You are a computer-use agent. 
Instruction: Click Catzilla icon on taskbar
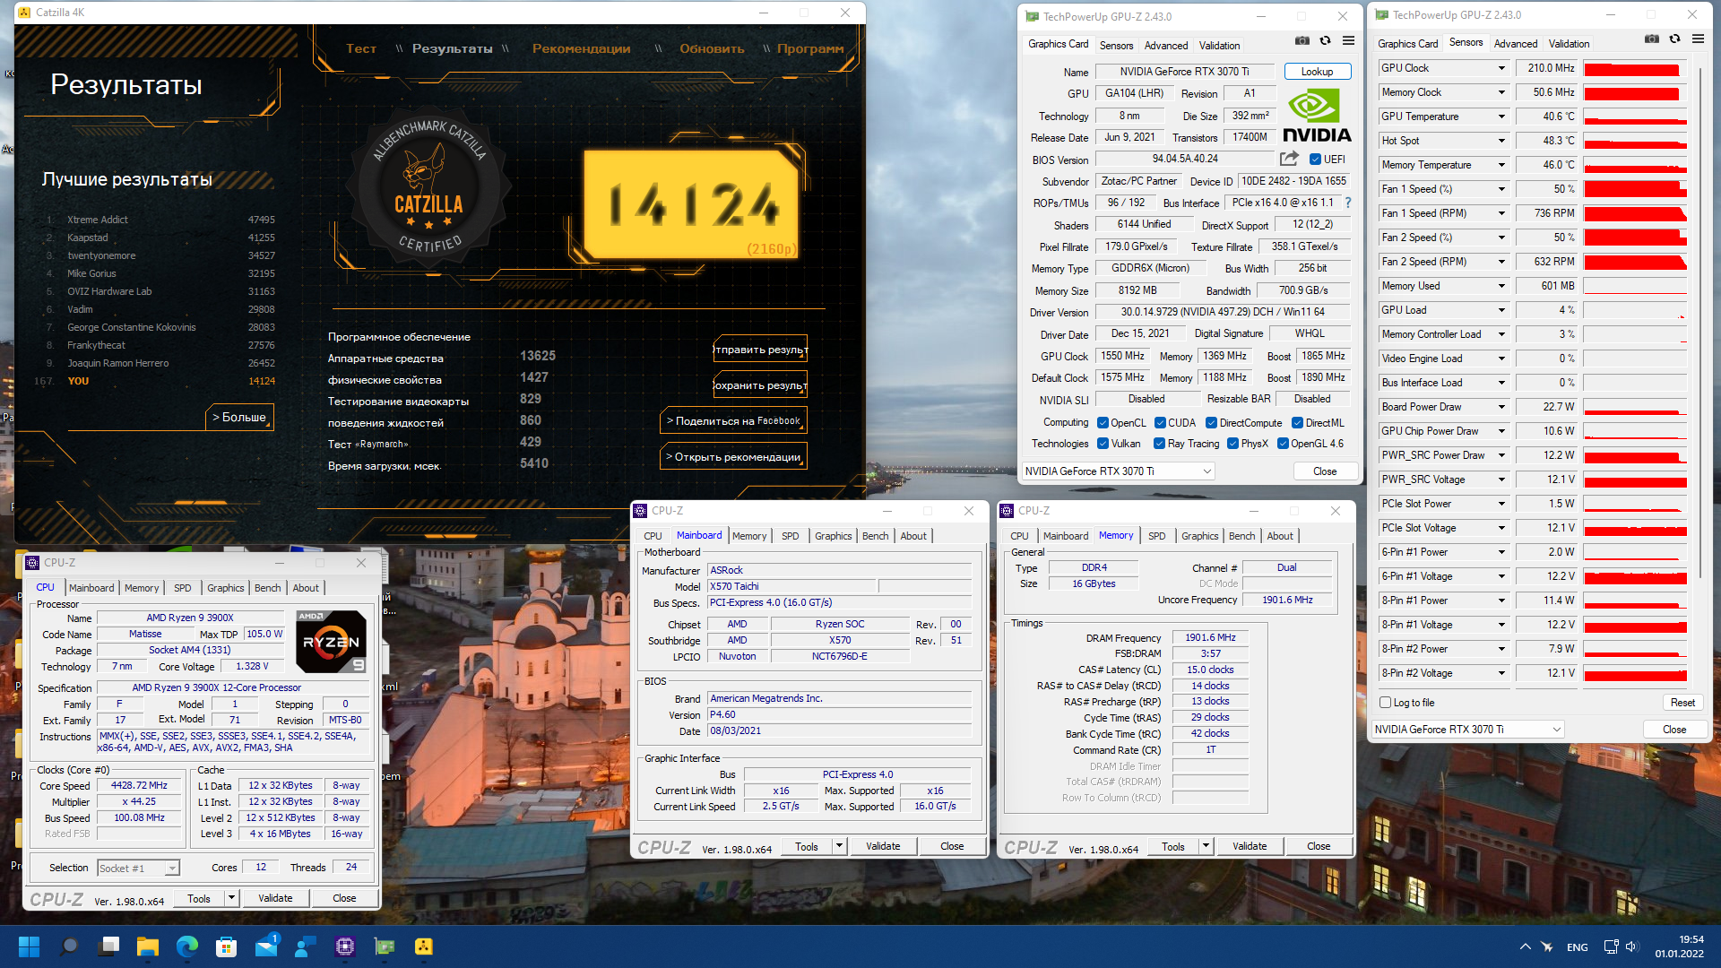click(x=424, y=946)
